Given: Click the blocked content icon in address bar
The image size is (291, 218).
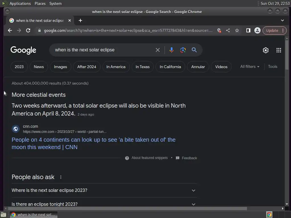Looking at the screenshot, I should (x=219, y=30).
